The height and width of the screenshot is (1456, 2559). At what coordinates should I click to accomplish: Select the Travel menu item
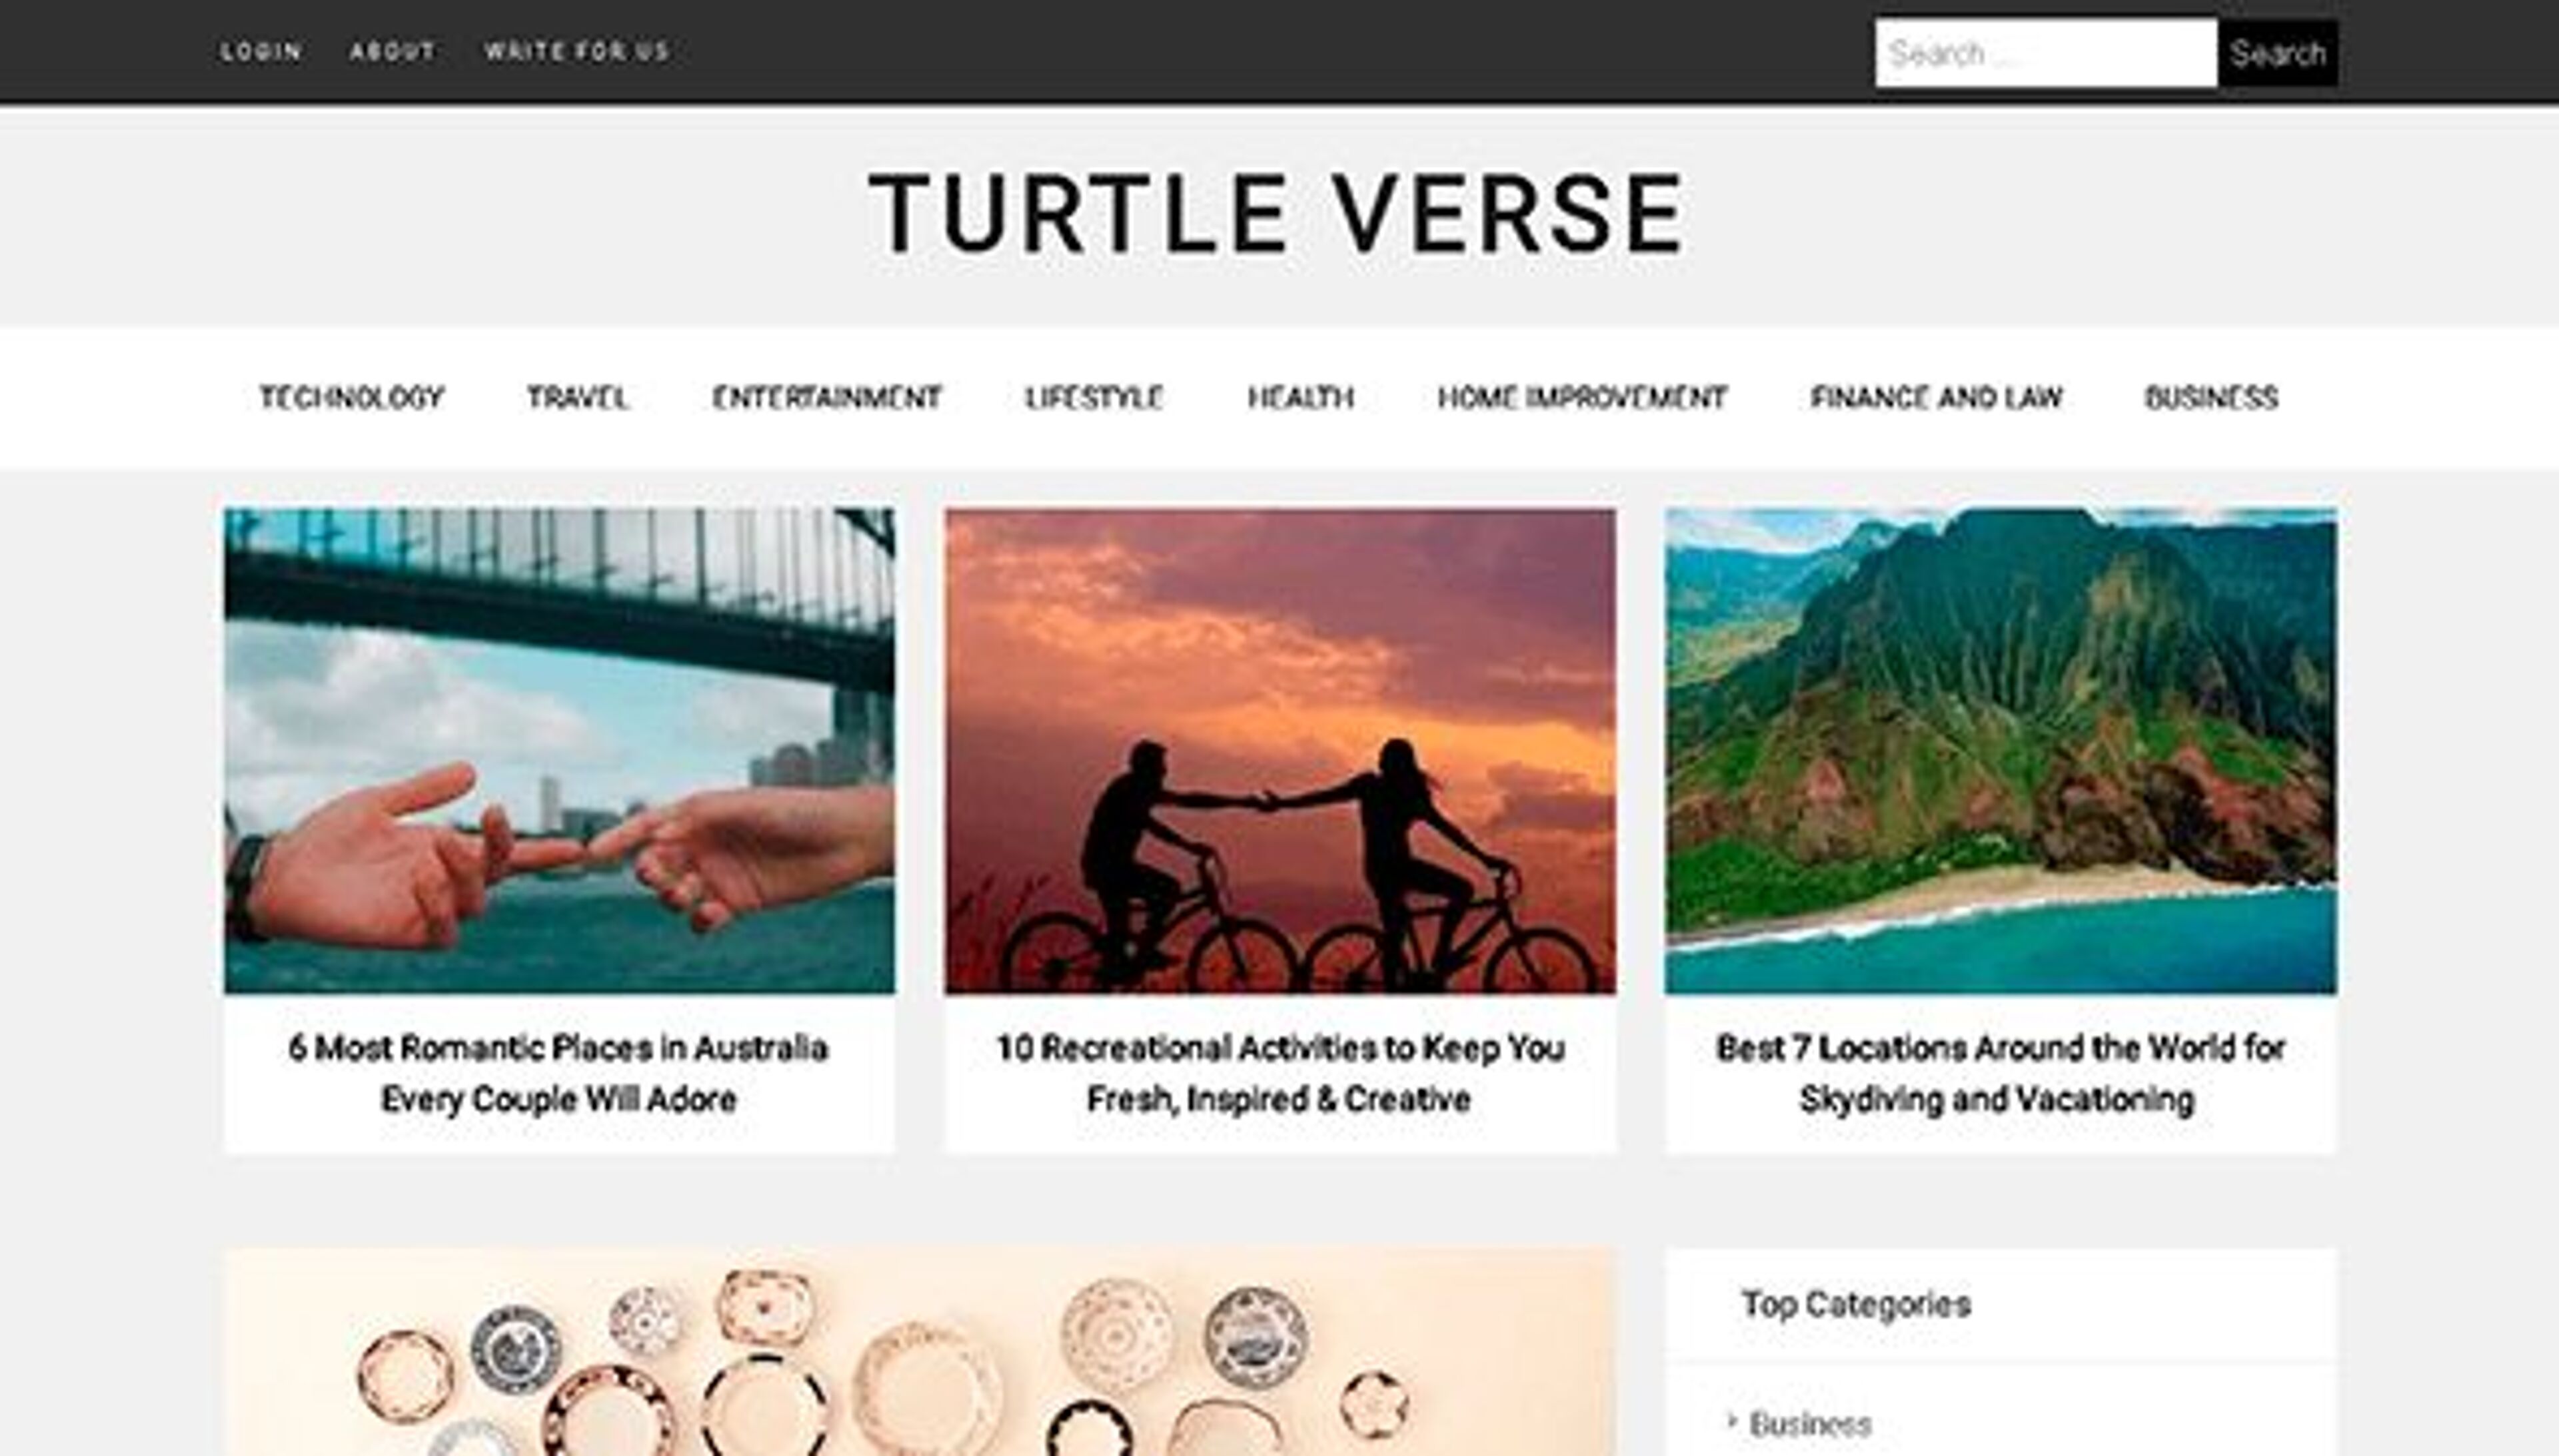pos(577,398)
